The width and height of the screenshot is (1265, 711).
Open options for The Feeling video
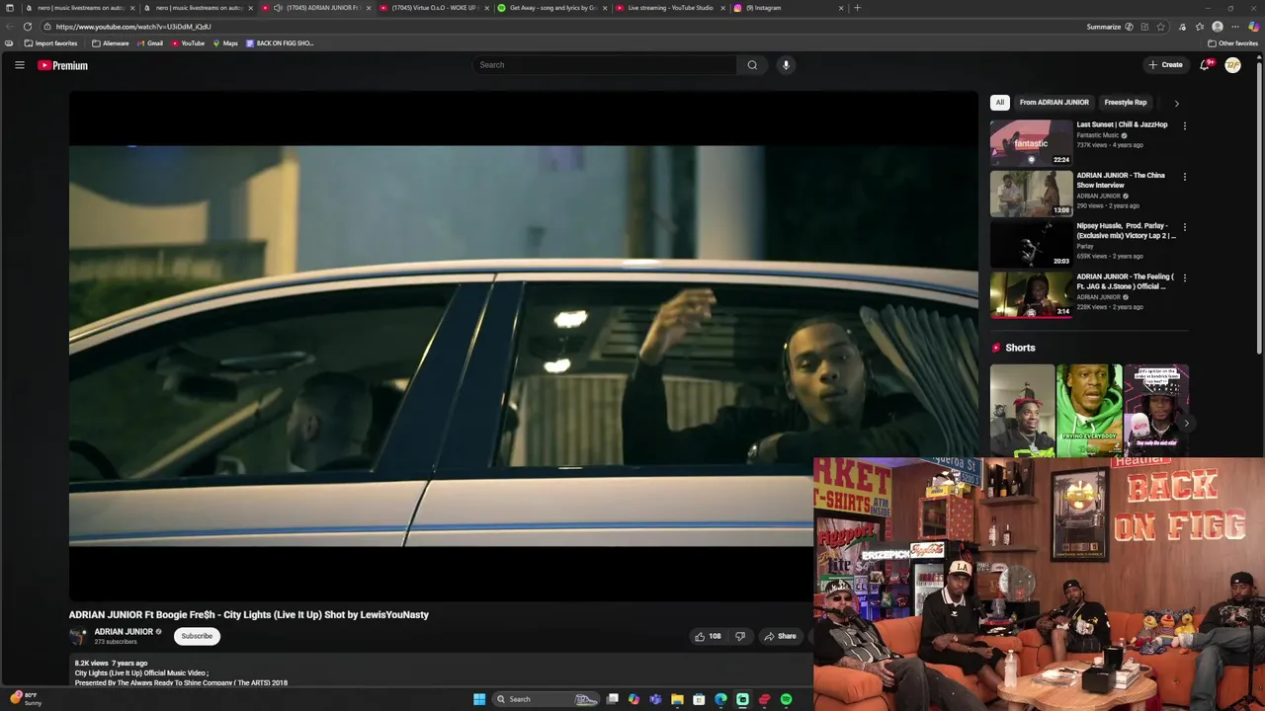click(x=1184, y=278)
